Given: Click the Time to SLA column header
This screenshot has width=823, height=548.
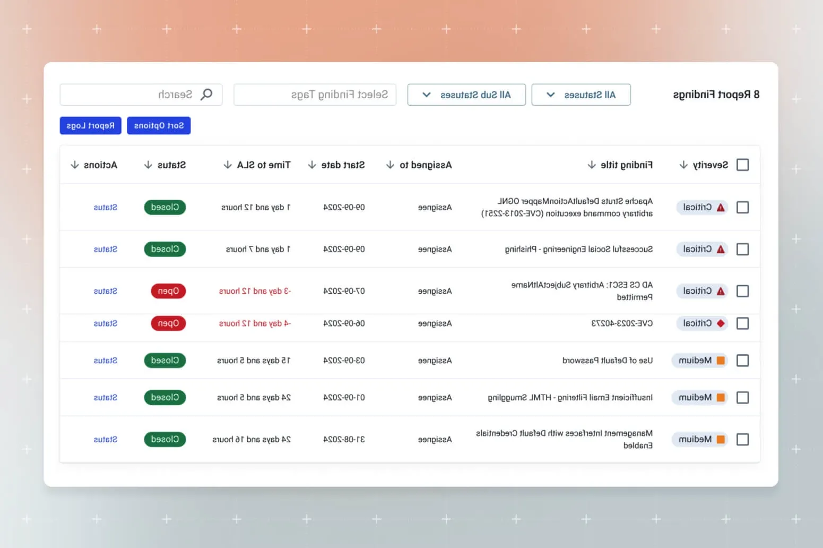Looking at the screenshot, I should tap(264, 165).
